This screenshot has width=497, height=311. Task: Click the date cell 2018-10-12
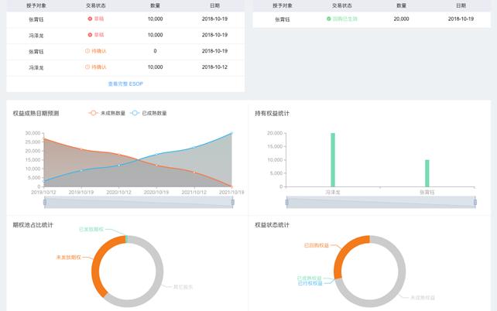[214, 67]
